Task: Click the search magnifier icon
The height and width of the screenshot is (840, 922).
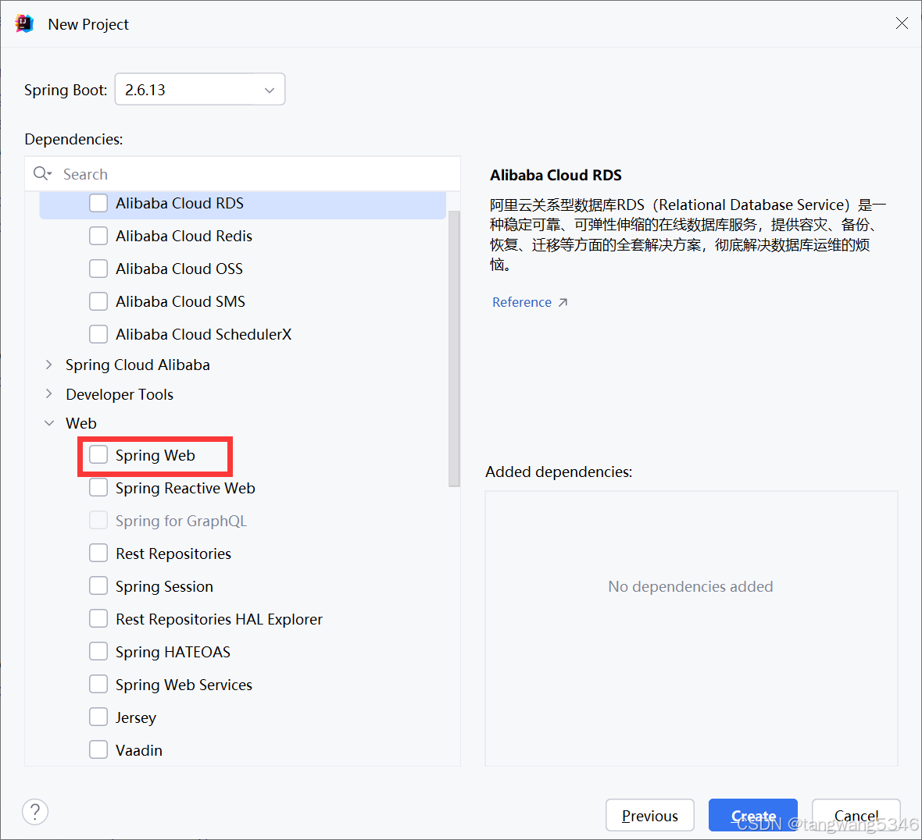Action: pyautogui.click(x=42, y=174)
